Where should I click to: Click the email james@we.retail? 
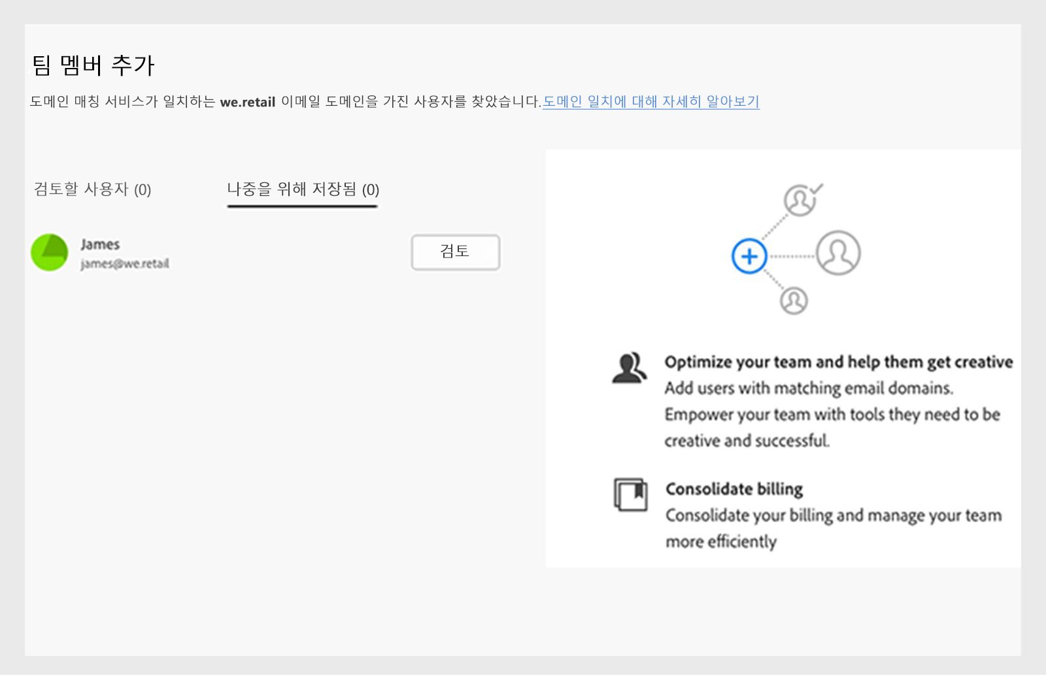click(x=125, y=264)
